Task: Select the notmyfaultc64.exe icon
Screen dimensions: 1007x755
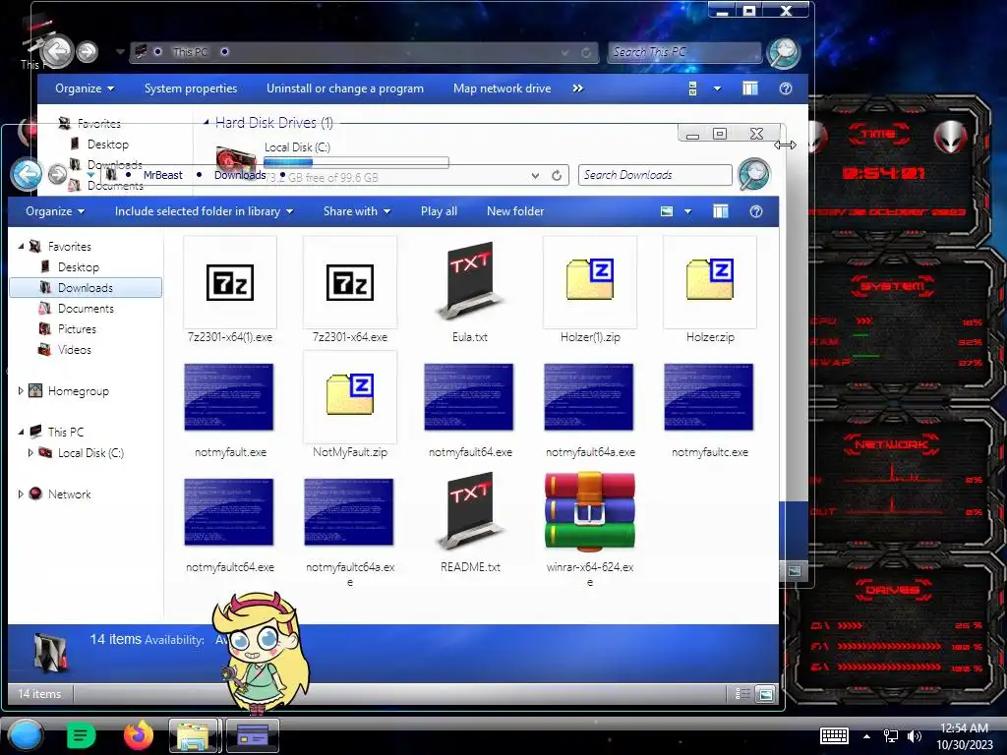Action: pyautogui.click(x=228, y=511)
